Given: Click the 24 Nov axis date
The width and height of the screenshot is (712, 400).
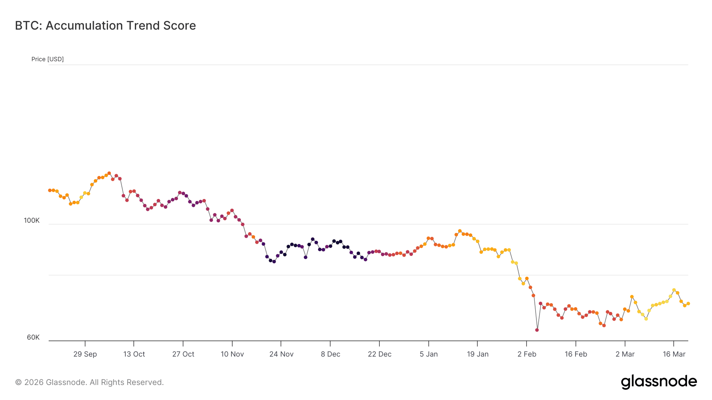Looking at the screenshot, I should point(281,354).
